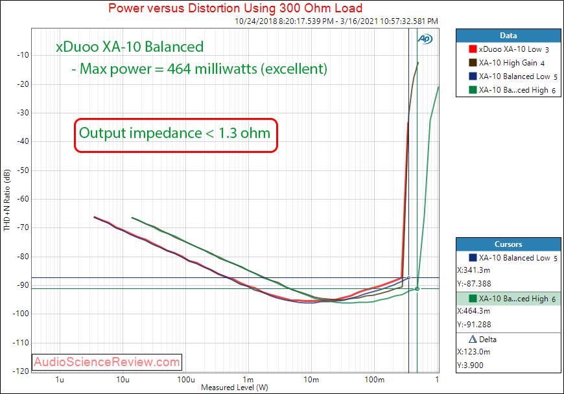Click the '-60' Y-axis tick label

pyautogui.click(x=23, y=199)
